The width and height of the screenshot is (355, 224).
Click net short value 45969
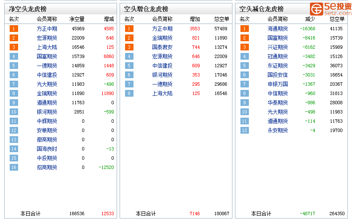pos(78,29)
